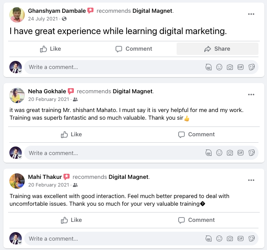The height and width of the screenshot is (250, 267).
Task: Open options menu on Ghanshyam Dambale's post
Action: 252,14
